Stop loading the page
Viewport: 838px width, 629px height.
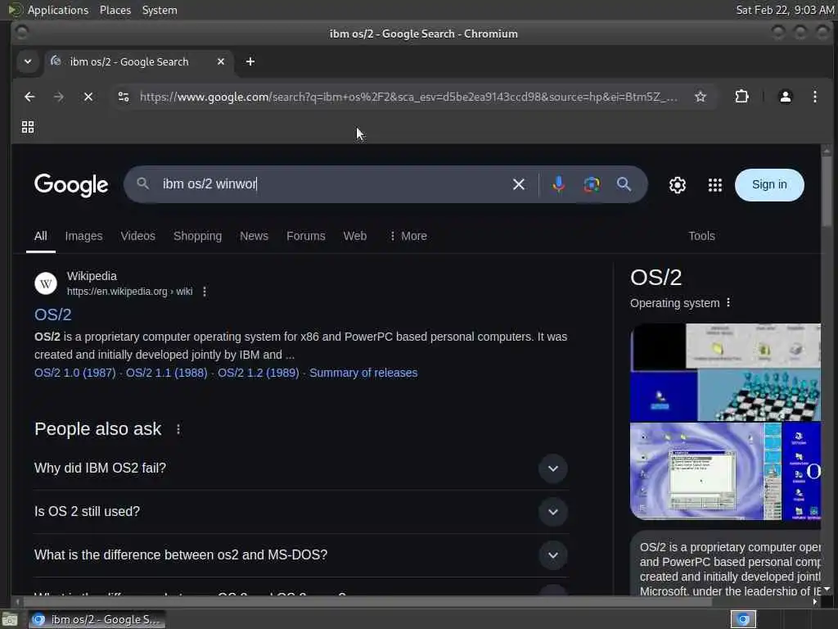pos(88,97)
